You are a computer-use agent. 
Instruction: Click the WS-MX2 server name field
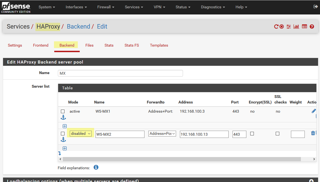tap(120, 134)
